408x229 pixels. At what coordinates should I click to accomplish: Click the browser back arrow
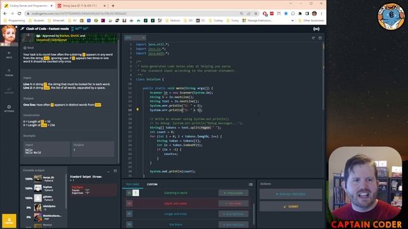point(5,13)
